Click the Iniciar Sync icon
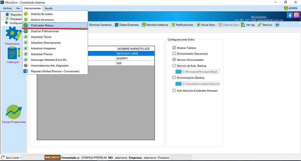301x161 pixels. [x=198, y=25]
